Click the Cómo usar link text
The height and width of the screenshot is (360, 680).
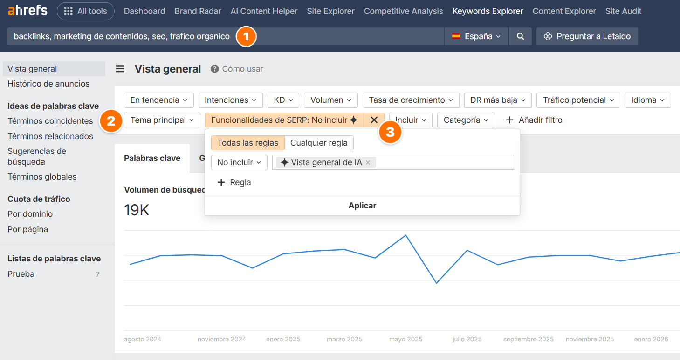tap(242, 69)
